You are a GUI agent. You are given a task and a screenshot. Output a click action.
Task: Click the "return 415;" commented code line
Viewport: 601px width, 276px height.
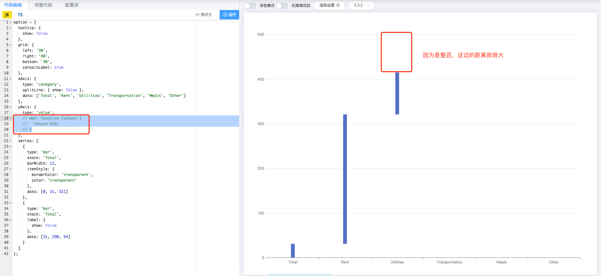(x=41, y=124)
